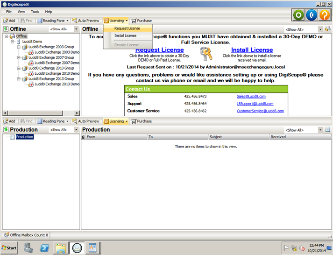333x255 pixels.
Task: Click the Production panel header icon
Action: pos(6,129)
